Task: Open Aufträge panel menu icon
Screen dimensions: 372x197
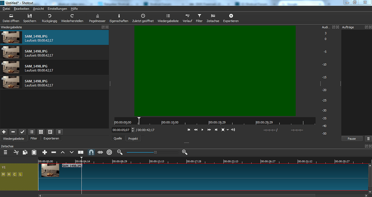Action: point(368,139)
